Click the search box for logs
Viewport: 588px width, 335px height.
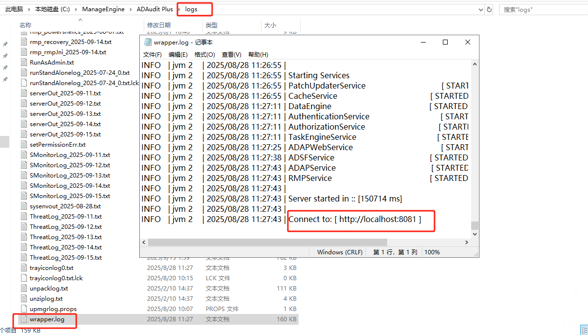tap(543, 9)
